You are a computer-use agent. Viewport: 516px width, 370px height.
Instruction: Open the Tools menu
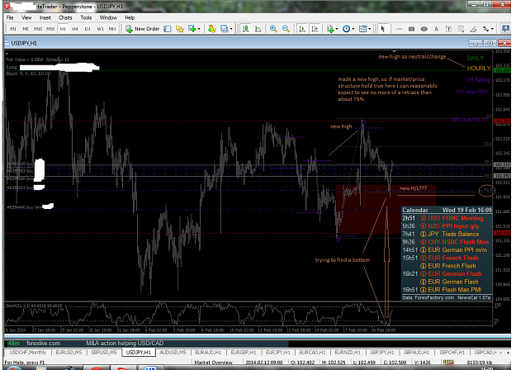pyautogui.click(x=86, y=18)
